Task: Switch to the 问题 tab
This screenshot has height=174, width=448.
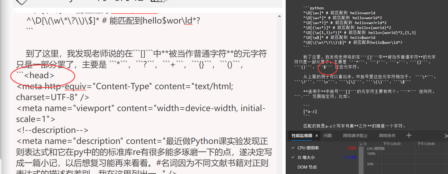Action: (x=328, y=136)
